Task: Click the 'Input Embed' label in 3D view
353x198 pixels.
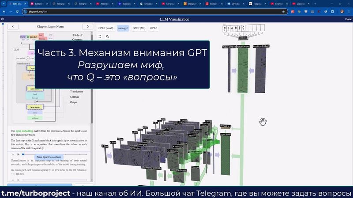Action: pyautogui.click(x=243, y=47)
